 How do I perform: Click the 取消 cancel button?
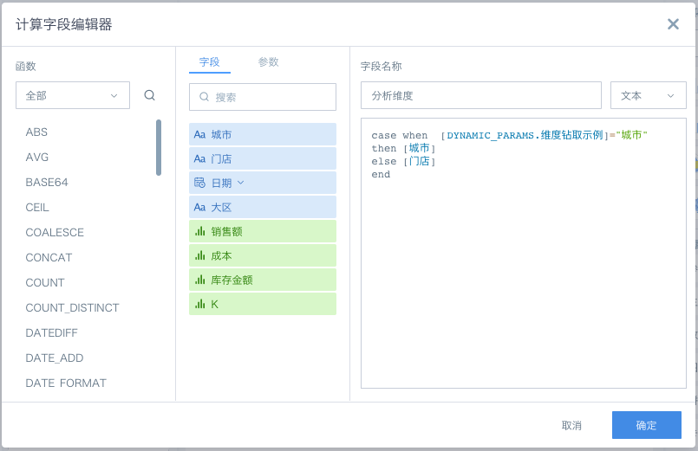click(x=571, y=425)
